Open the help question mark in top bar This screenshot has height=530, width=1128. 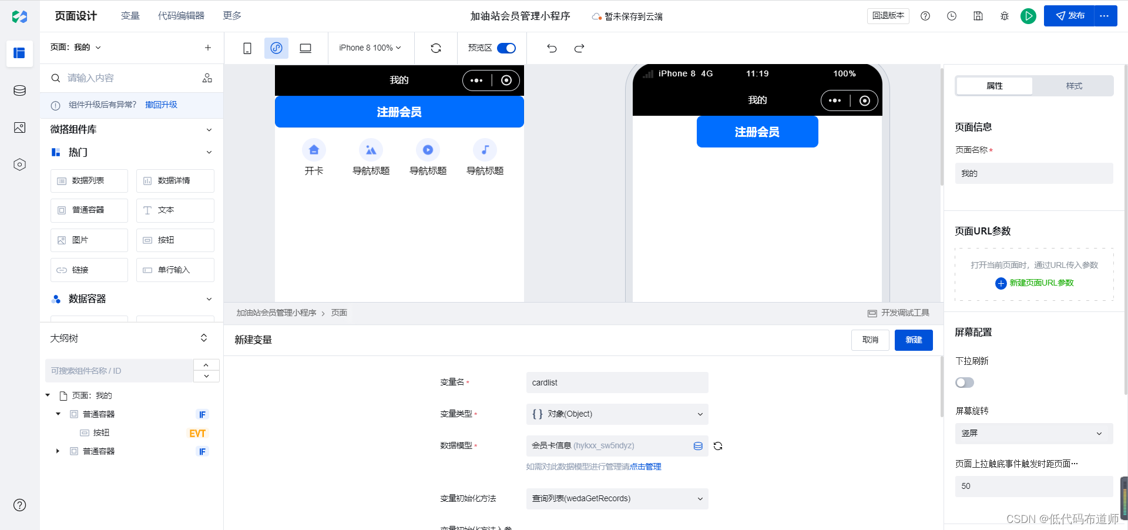[x=925, y=16]
